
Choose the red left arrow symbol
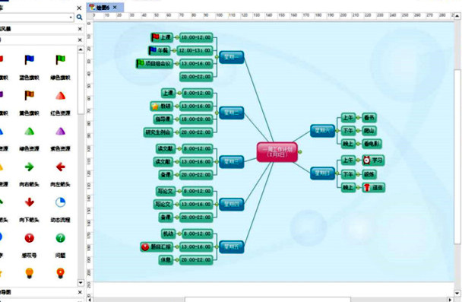coord(60,167)
